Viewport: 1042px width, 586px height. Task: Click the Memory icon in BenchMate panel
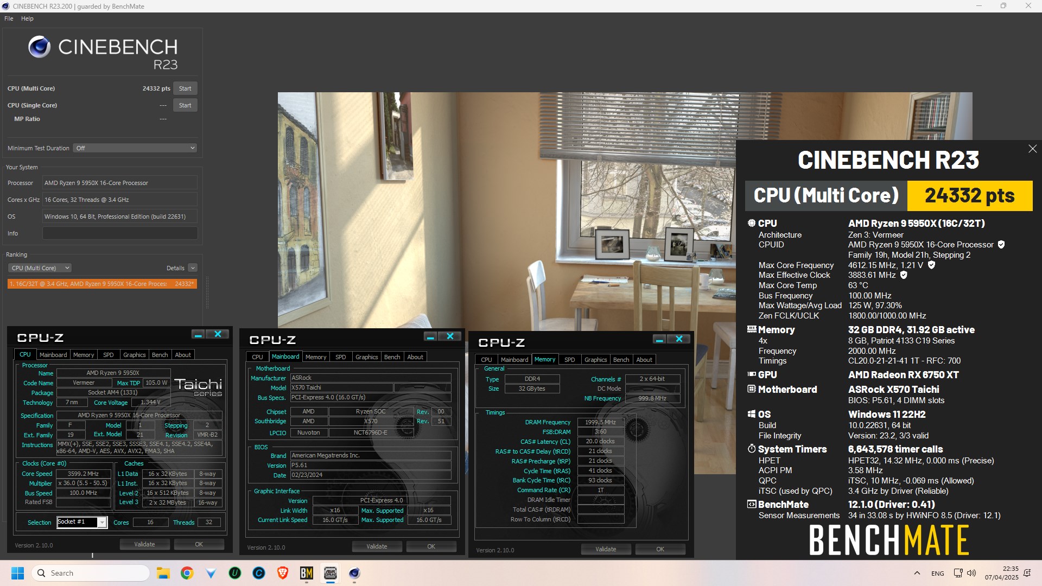click(x=752, y=329)
